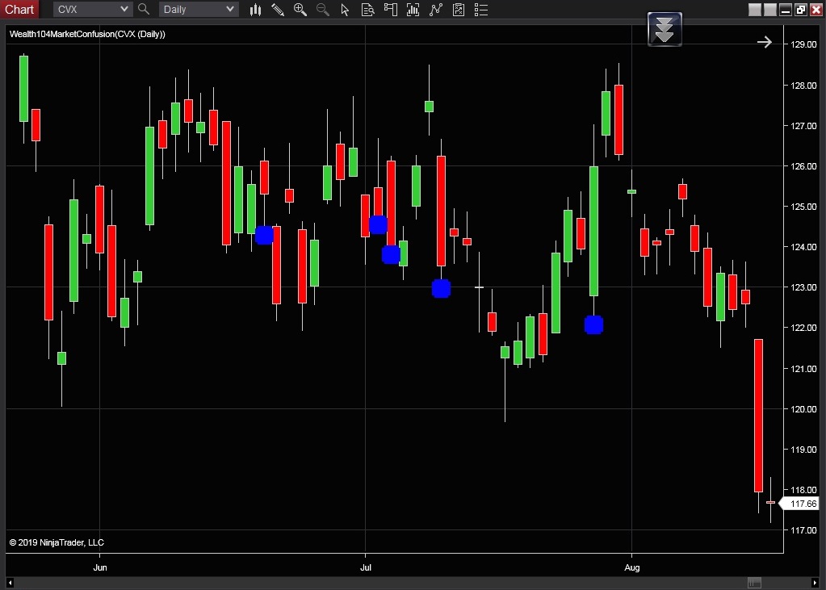The image size is (826, 590).
Task: Open the bar type chart style icon
Action: point(255,10)
